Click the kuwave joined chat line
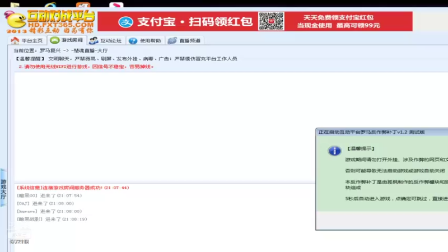The image size is (448, 252). [49, 212]
